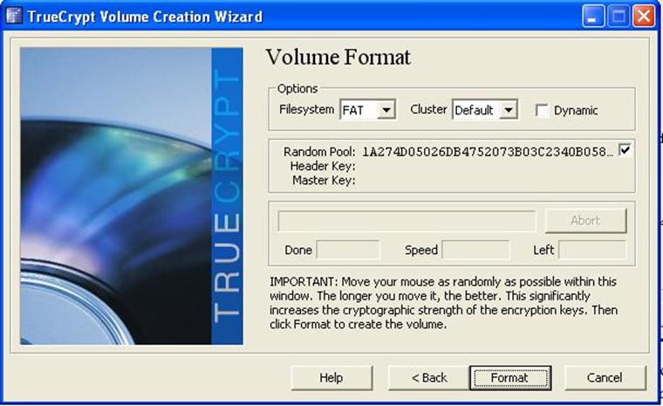Uncheck the Random Pool display checkbox
The height and width of the screenshot is (406, 663).
point(625,150)
